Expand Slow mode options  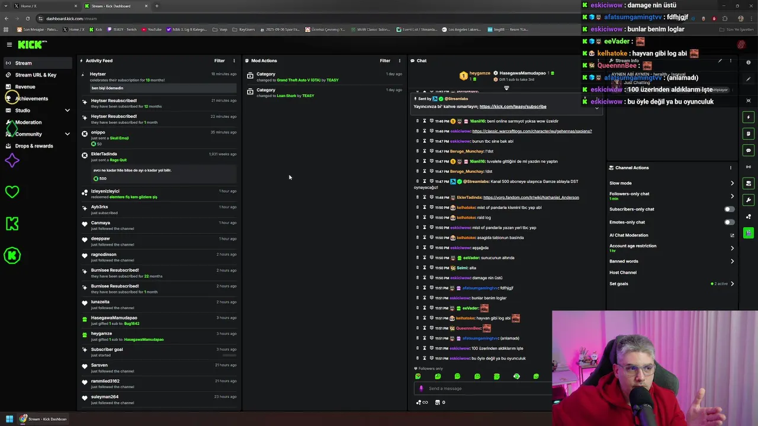[732, 183]
